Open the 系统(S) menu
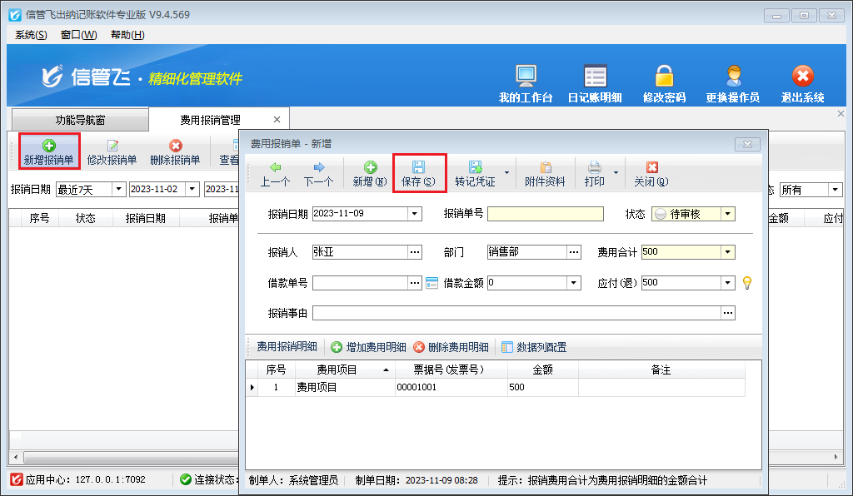This screenshot has width=853, height=496. click(31, 34)
